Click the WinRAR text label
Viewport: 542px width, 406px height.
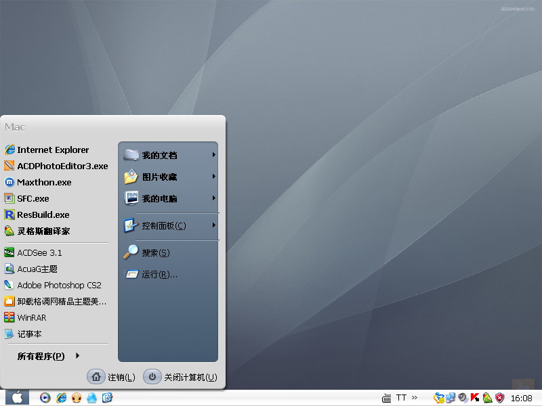31,317
